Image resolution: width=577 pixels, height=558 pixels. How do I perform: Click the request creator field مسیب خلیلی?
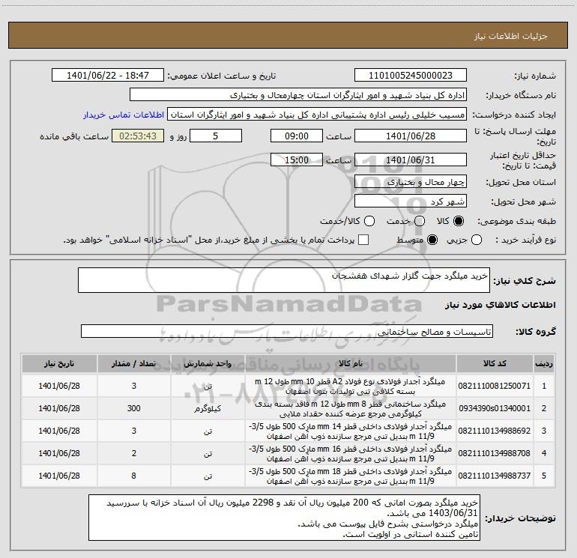317,115
